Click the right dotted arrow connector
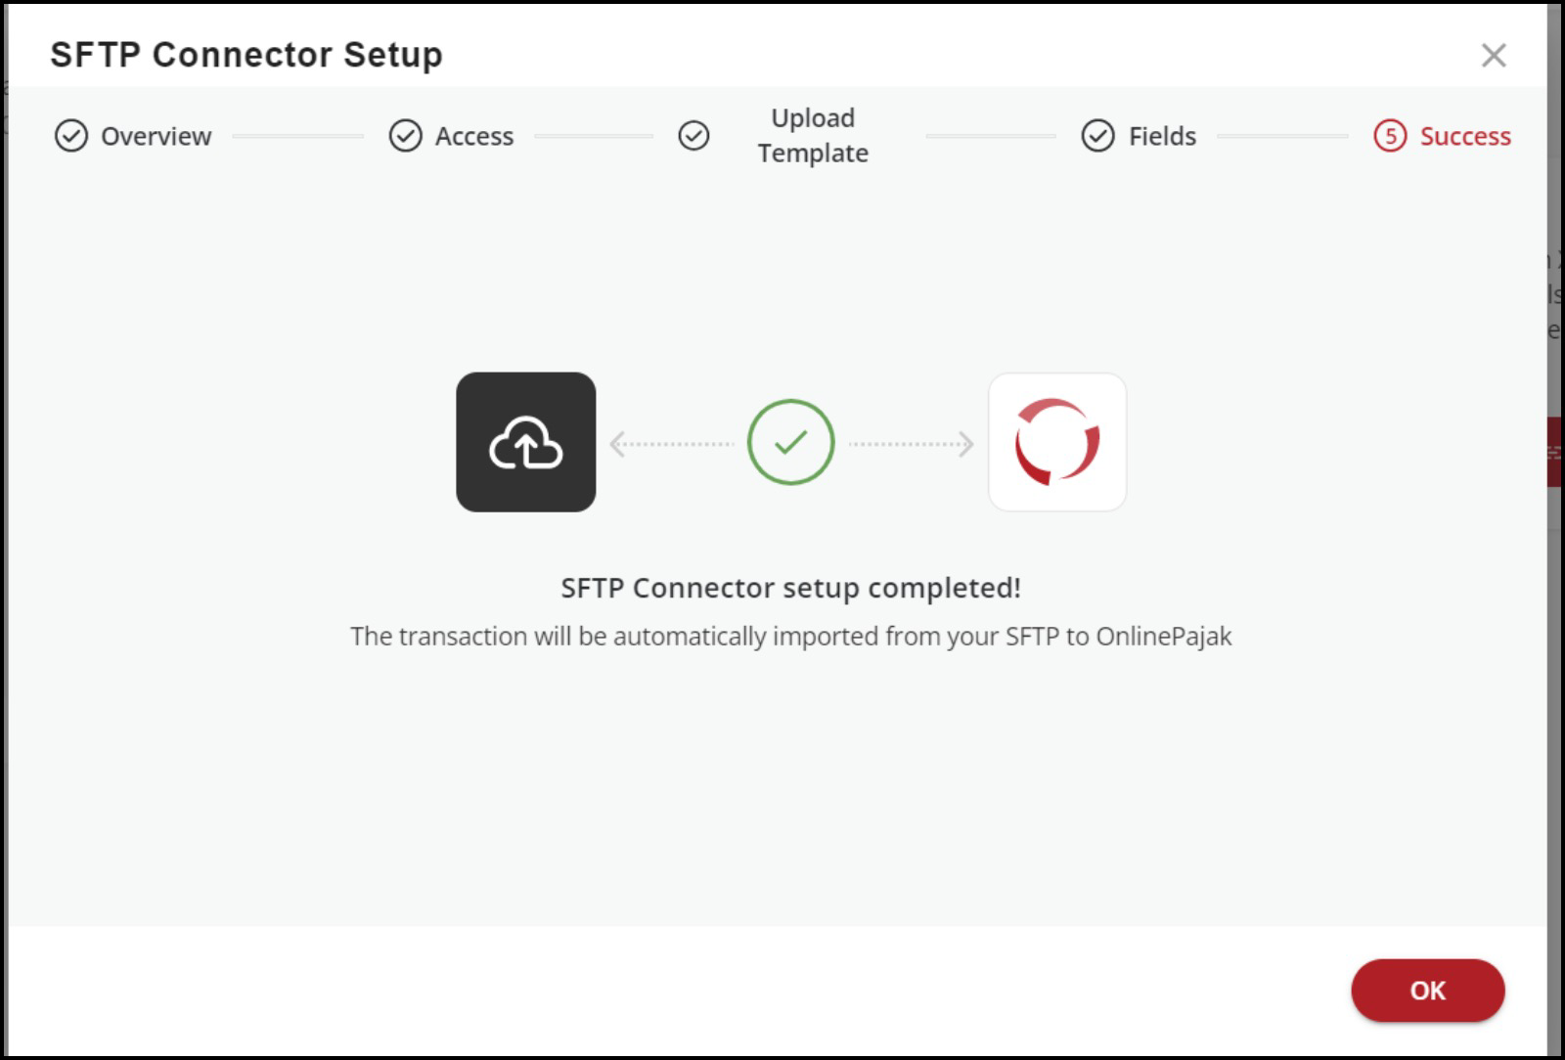The height and width of the screenshot is (1060, 1565). tap(911, 444)
